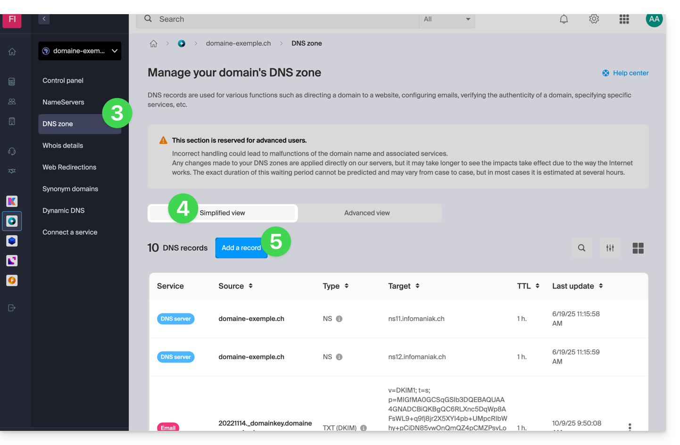Open the NameServers menu item
Viewport: 680px width, 445px height.
(x=63, y=102)
